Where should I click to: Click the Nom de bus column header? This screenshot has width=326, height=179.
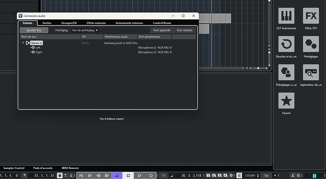50,36
